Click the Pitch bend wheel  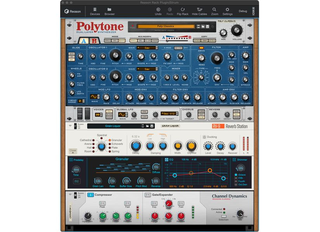point(80,113)
